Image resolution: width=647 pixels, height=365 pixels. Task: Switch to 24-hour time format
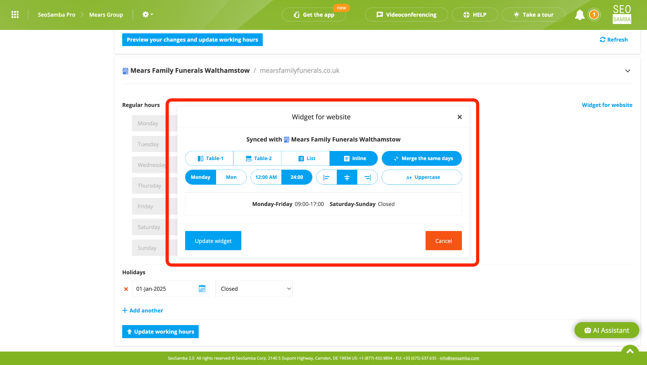[296, 177]
